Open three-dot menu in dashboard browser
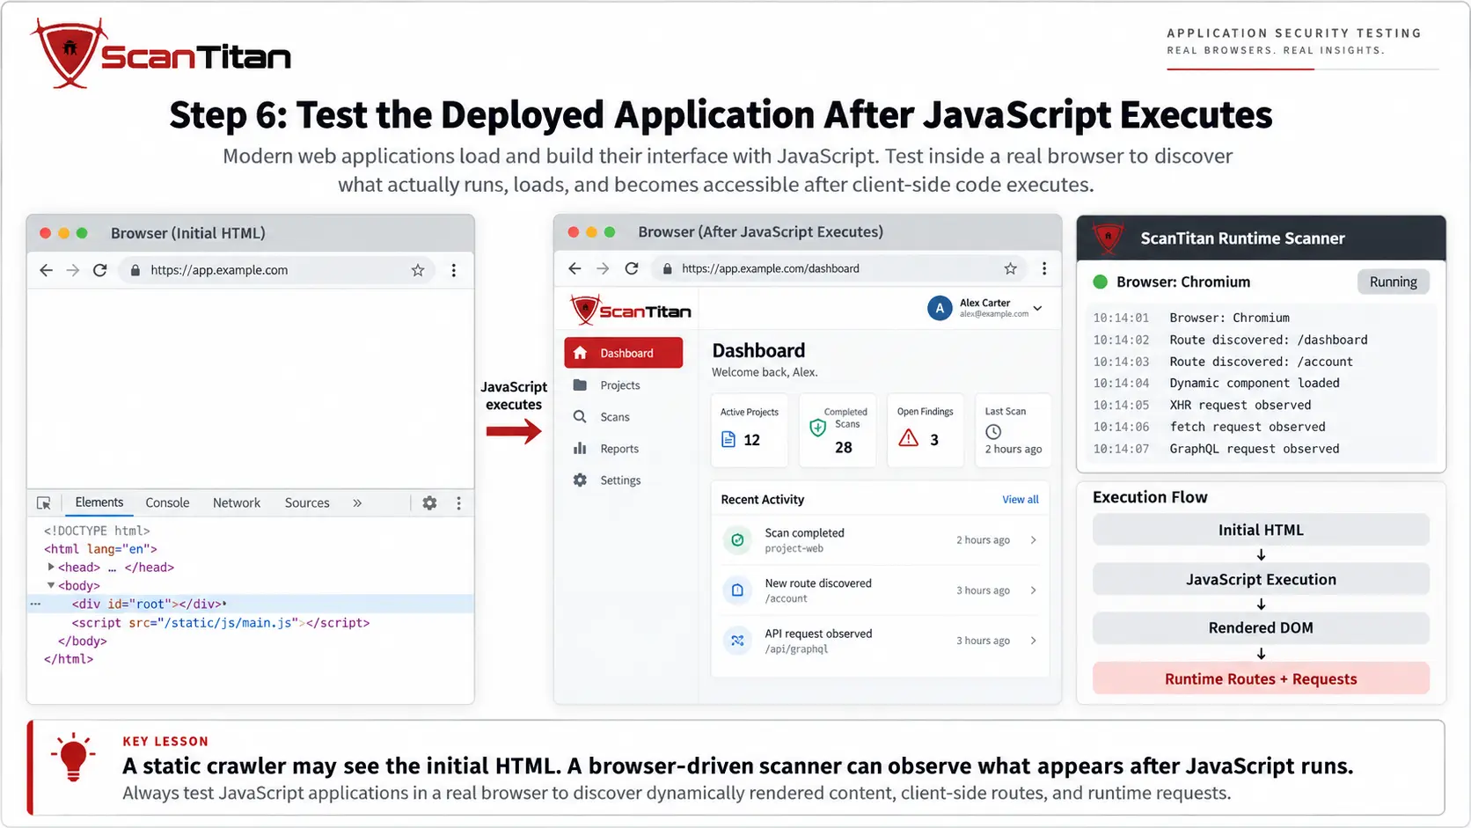Image resolution: width=1471 pixels, height=828 pixels. coord(1044,268)
